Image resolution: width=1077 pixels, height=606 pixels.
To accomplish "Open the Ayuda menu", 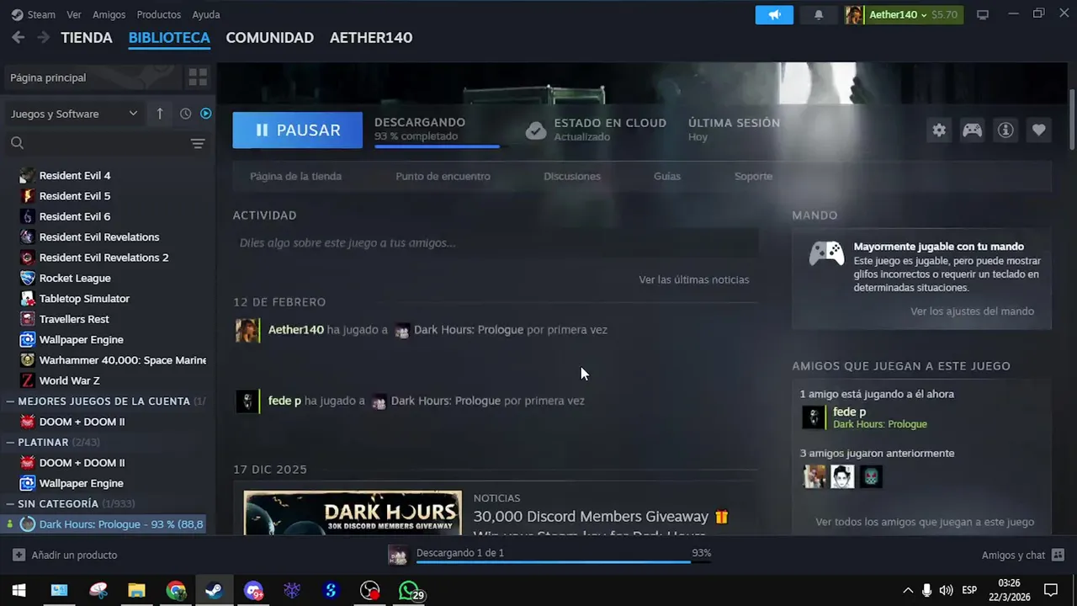I will pyautogui.click(x=205, y=14).
